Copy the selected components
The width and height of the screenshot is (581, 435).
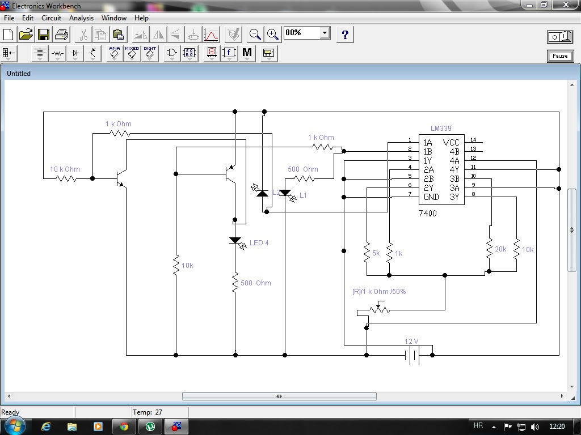(x=101, y=35)
